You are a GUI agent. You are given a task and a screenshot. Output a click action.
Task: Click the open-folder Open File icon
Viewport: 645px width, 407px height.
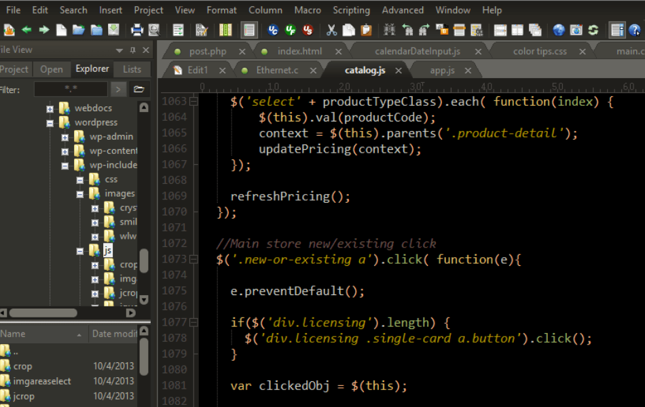pos(78,30)
